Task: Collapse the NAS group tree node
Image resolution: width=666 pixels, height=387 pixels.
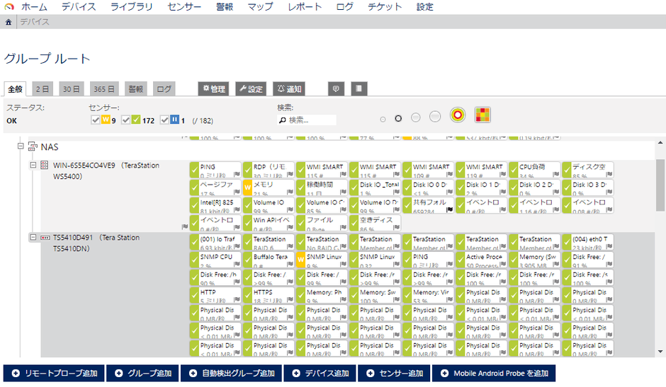Action: [x=20, y=146]
